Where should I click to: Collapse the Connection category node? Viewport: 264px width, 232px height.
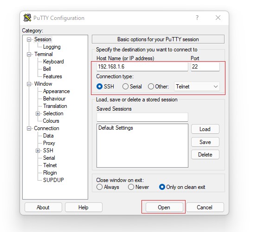point(29,129)
